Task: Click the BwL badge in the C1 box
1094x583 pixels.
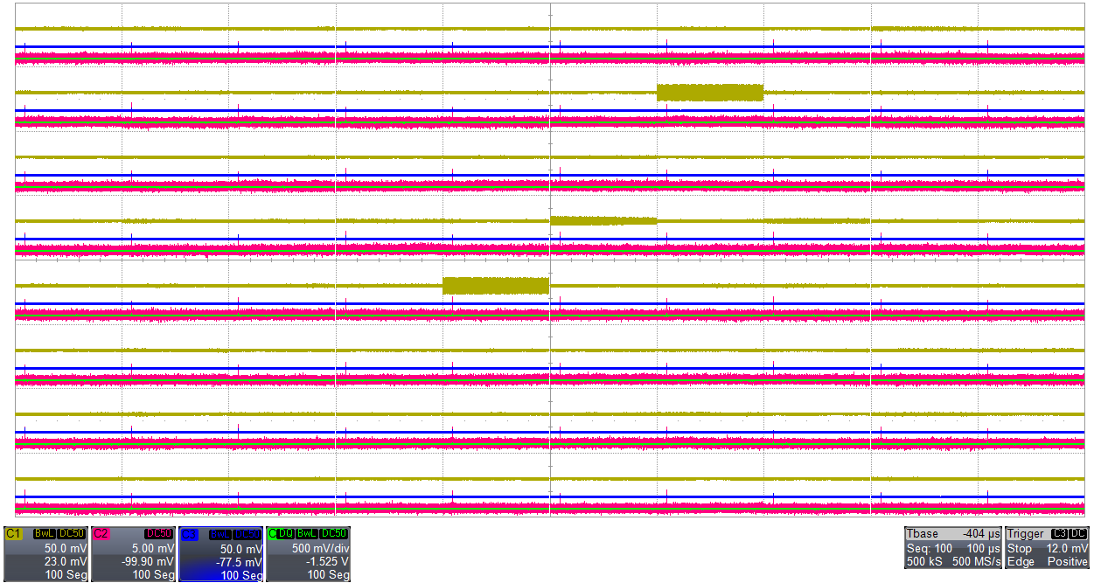Action: pyautogui.click(x=44, y=533)
